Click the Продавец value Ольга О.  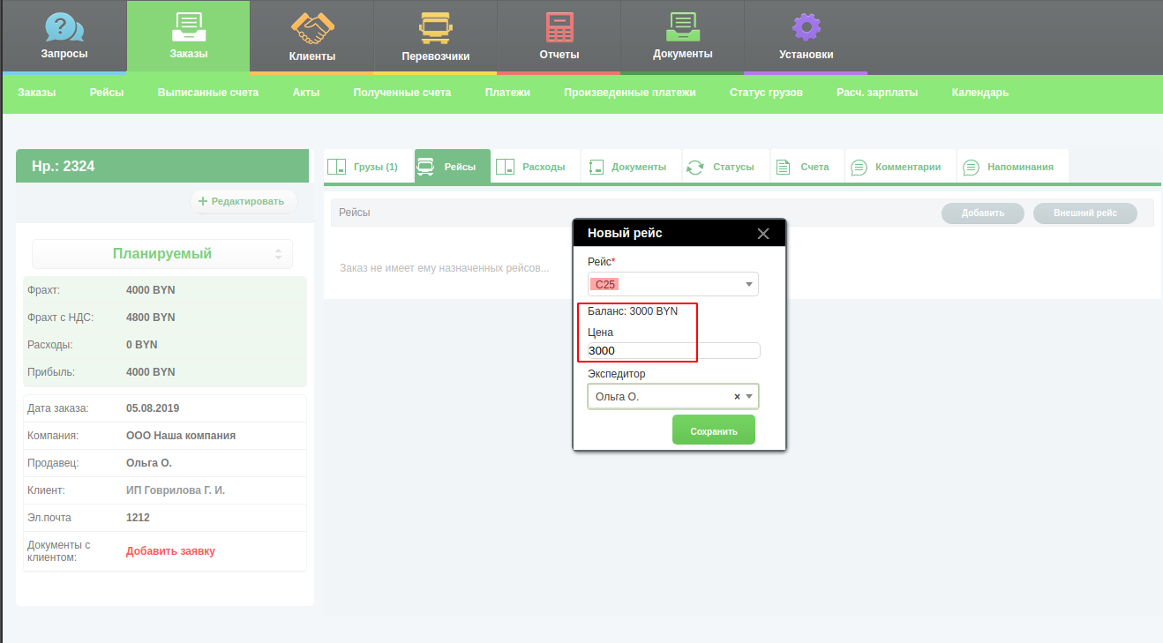(149, 463)
